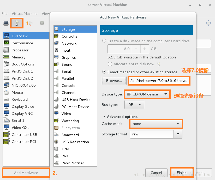Viewport: 215px width, 180px height.
Task: Open the File menu
Action: click(x=4, y=14)
